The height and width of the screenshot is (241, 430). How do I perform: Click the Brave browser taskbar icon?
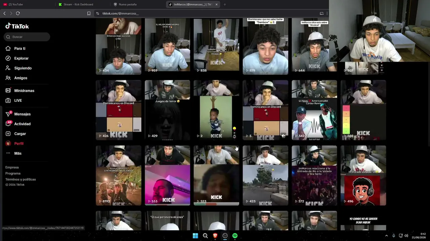(x=215, y=236)
